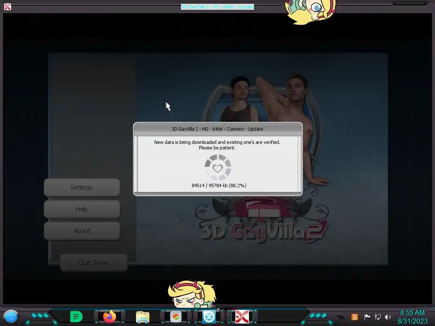Open the Settings menu button
435x326 pixels.
tap(82, 188)
